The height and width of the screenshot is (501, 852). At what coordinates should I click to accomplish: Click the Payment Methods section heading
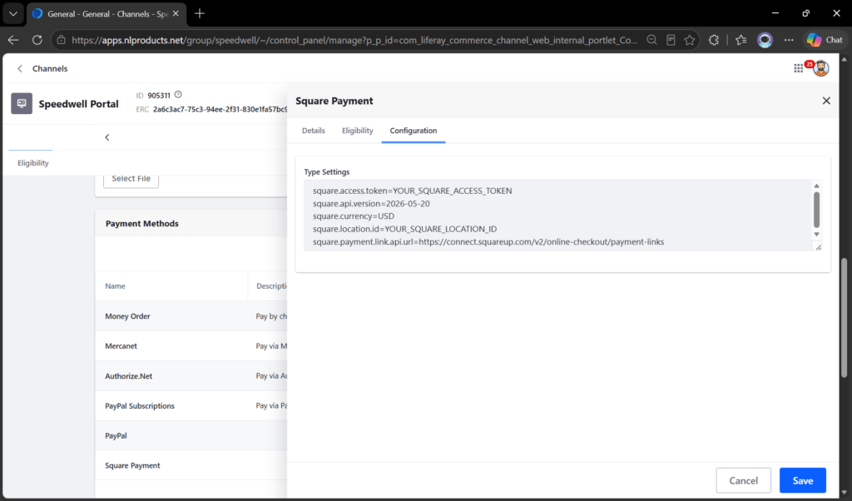[141, 223]
